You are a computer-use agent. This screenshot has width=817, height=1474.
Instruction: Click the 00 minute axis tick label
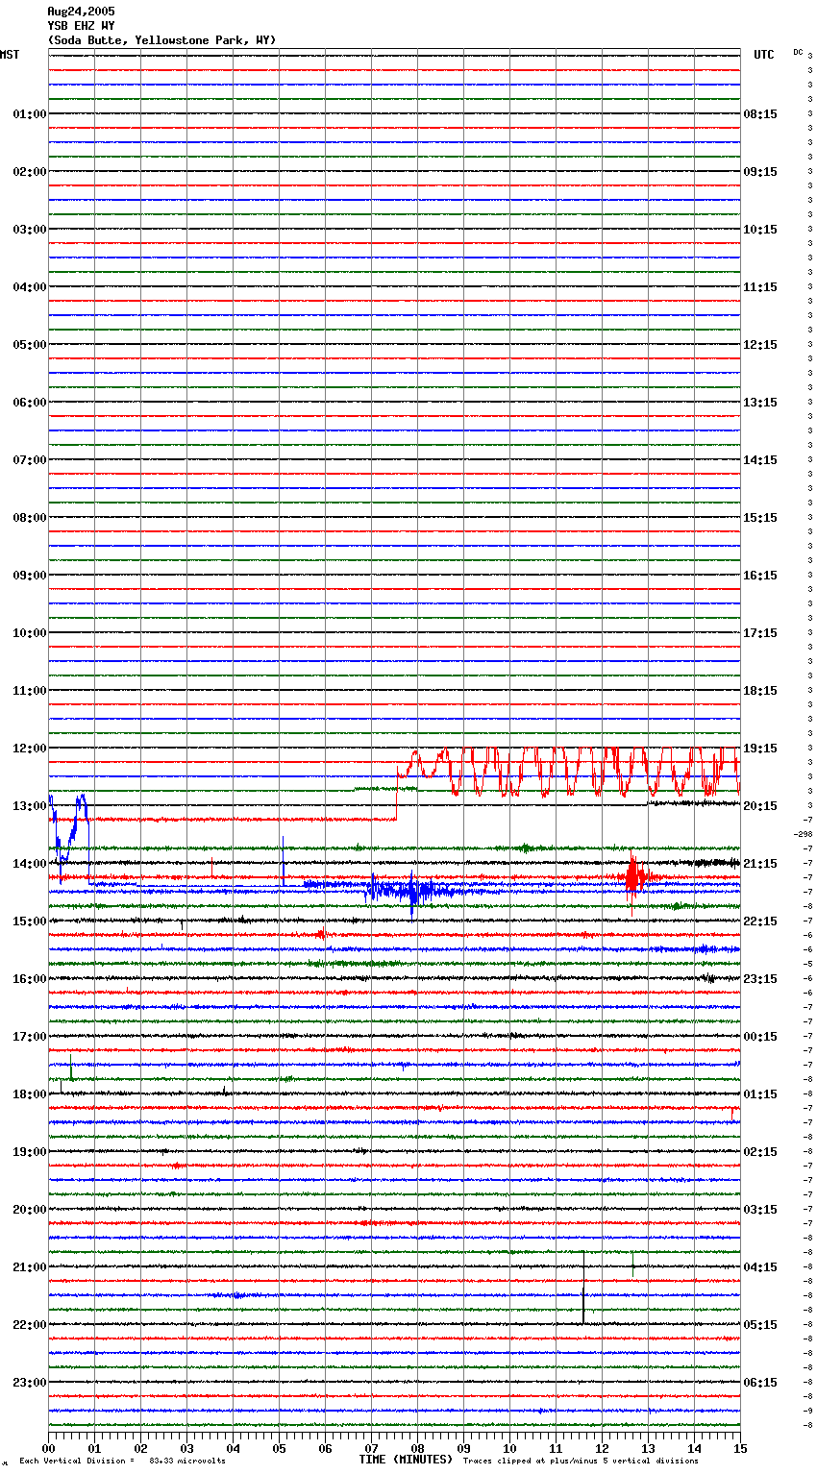click(x=48, y=1448)
